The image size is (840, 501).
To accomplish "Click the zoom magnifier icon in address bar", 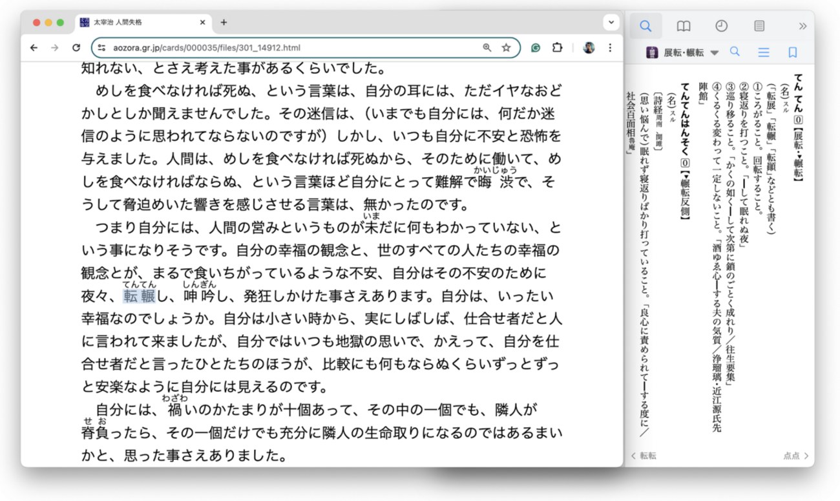I will tap(487, 48).
